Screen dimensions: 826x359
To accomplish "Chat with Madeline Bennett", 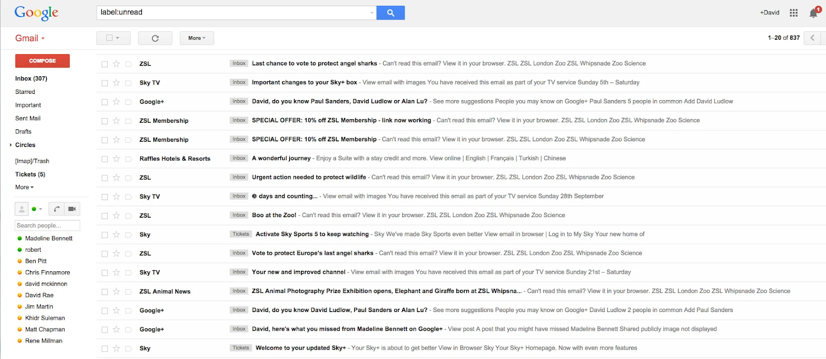I will click(49, 238).
